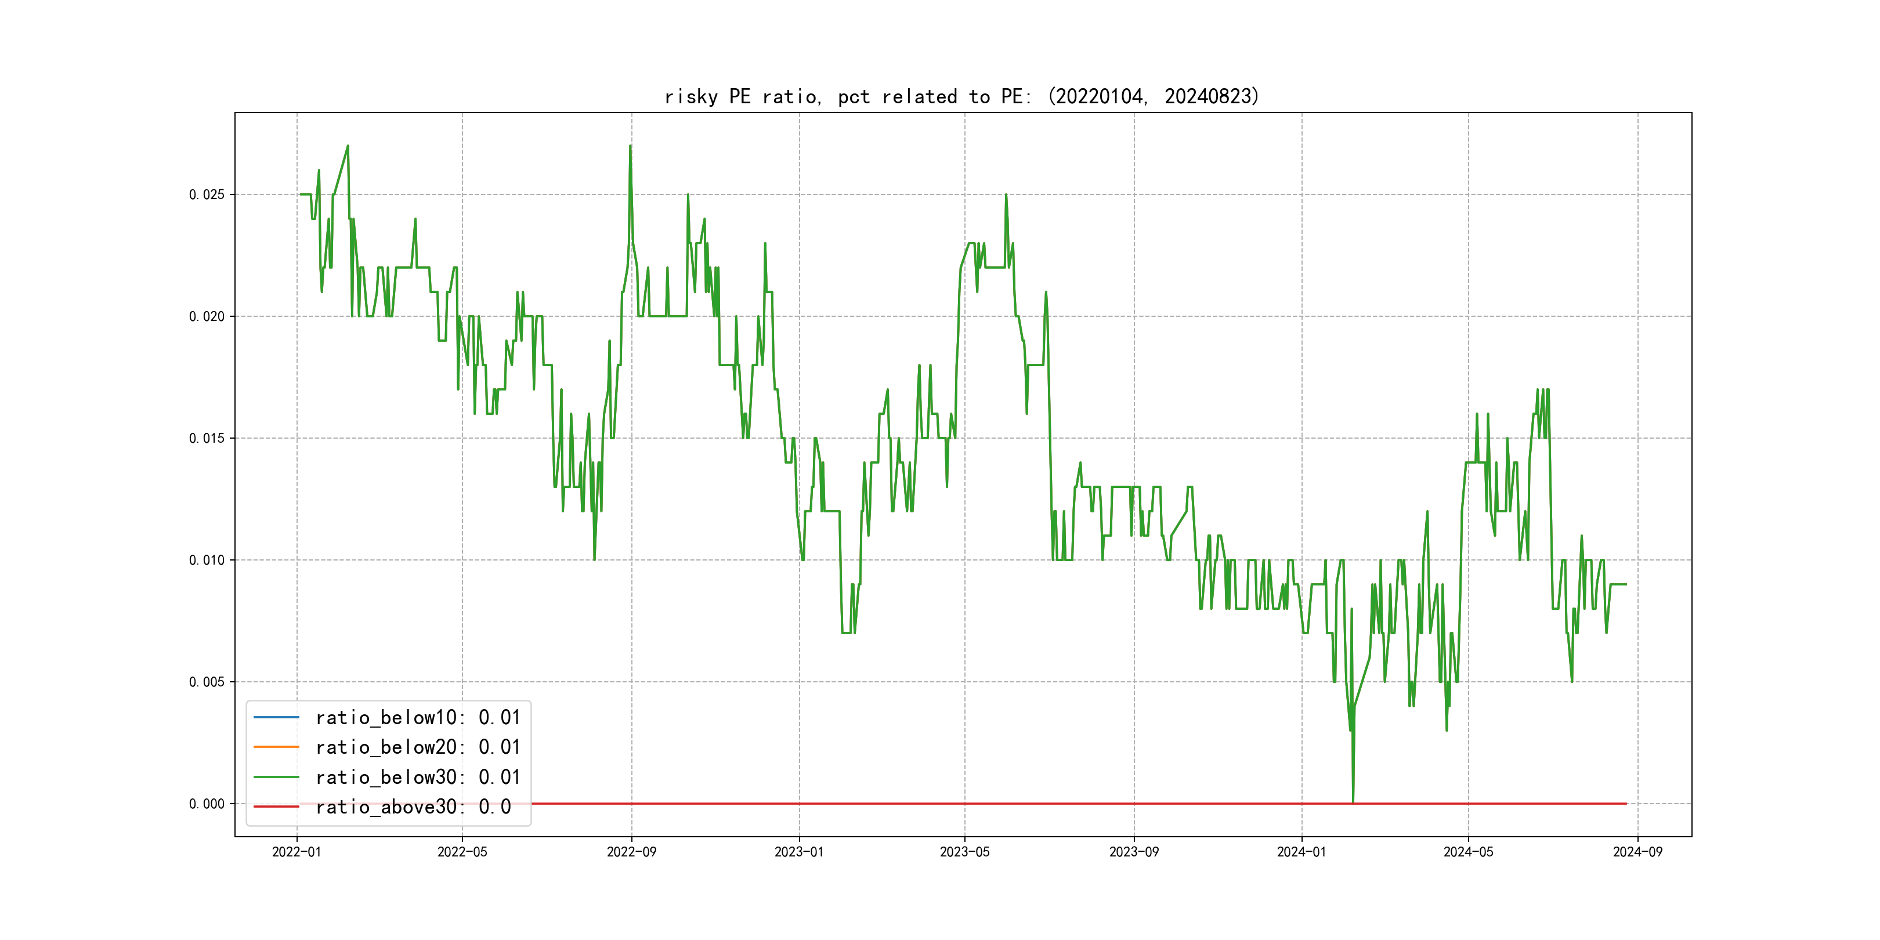1880x940 pixels.
Task: Click the red ratio_above30 legend line
Action: pos(276,807)
